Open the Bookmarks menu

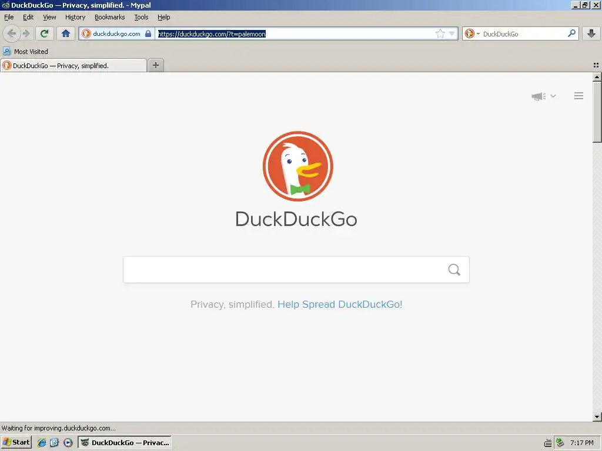coord(110,17)
